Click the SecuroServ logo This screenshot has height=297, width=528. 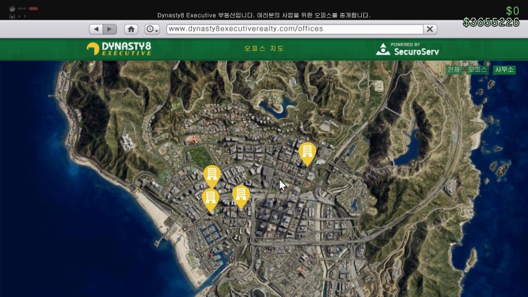(x=408, y=49)
